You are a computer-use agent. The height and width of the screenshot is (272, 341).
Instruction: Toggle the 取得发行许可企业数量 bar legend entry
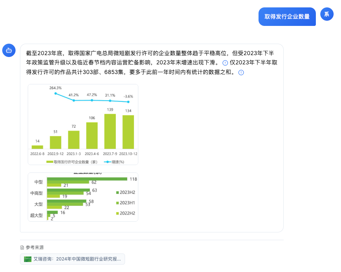72,162
